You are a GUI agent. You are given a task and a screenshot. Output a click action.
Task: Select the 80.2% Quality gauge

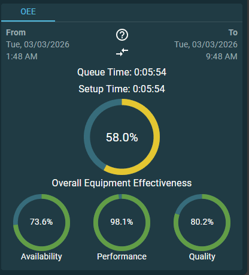coord(202,222)
